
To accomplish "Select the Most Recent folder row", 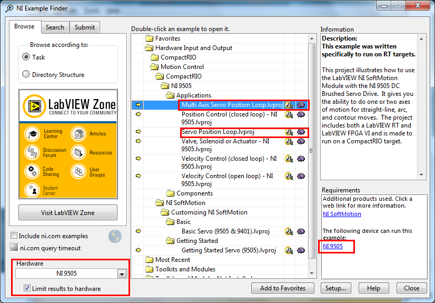I will pyautogui.click(x=173, y=260).
